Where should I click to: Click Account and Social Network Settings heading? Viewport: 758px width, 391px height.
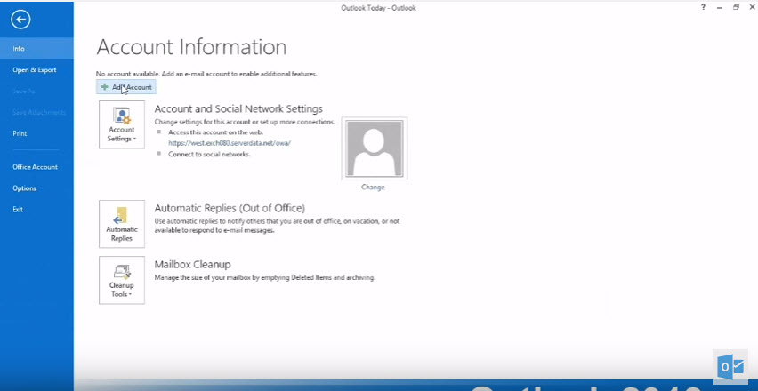tap(238, 109)
